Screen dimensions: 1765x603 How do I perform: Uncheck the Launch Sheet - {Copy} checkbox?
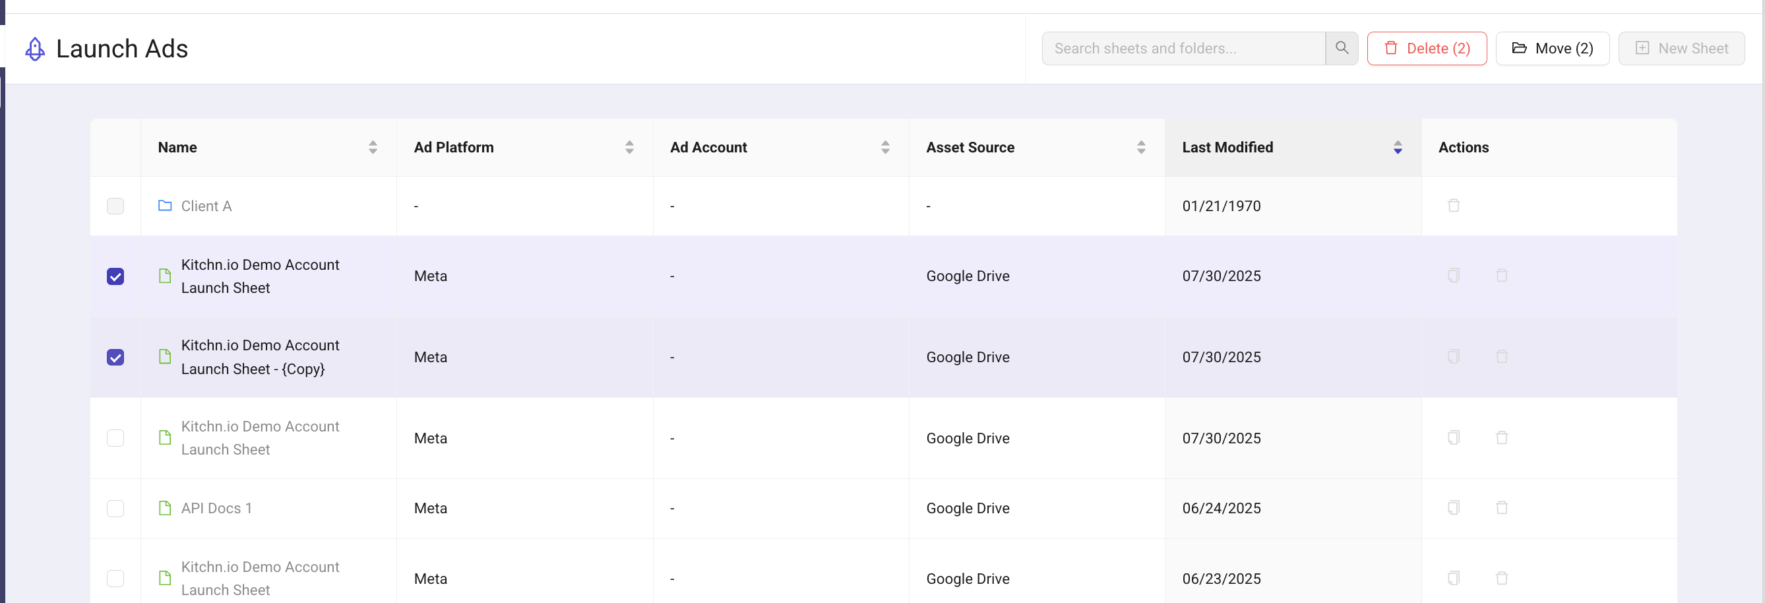pyautogui.click(x=115, y=357)
